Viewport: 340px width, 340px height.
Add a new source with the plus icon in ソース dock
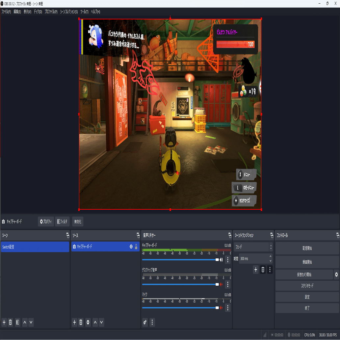[x=74, y=322]
